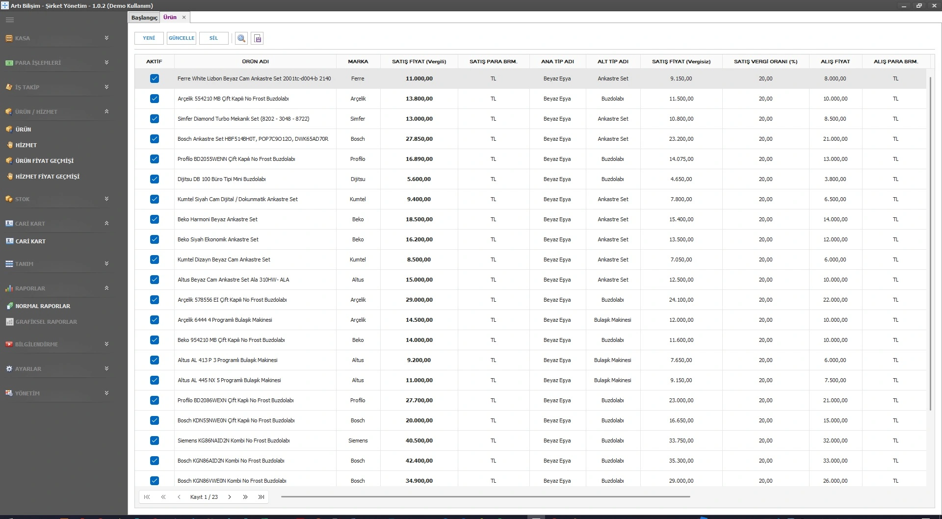Image resolution: width=942 pixels, height=519 pixels.
Task: Sort by MARKA column header
Action: tap(358, 61)
